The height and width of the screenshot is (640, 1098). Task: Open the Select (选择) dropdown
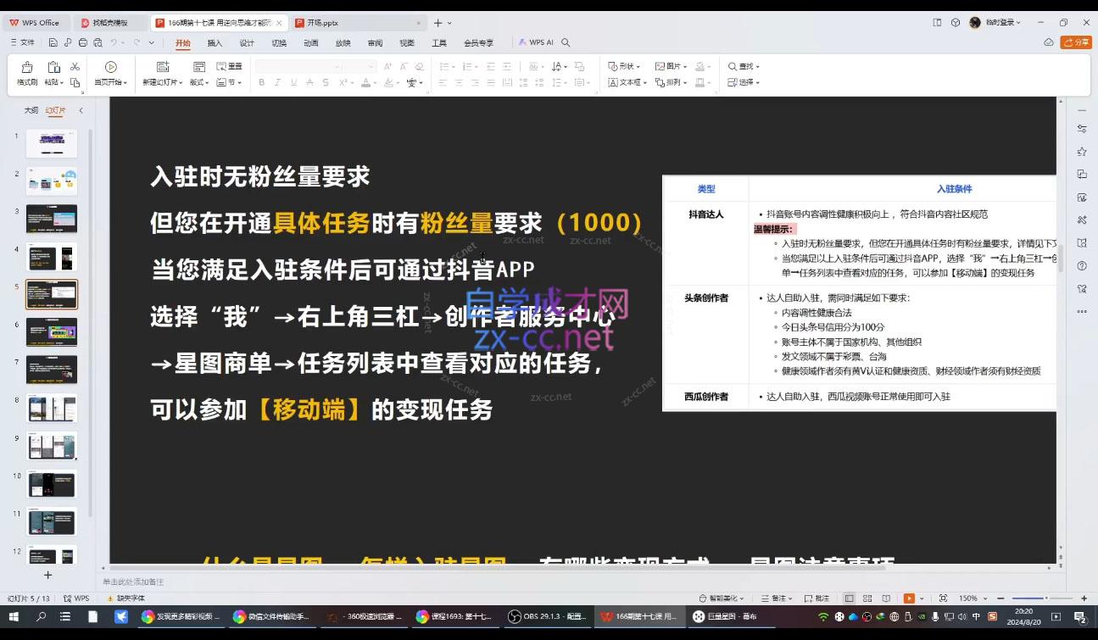[x=744, y=82]
